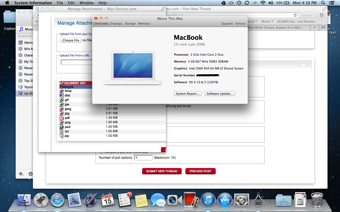Click battery 69% status menu

point(283,3)
